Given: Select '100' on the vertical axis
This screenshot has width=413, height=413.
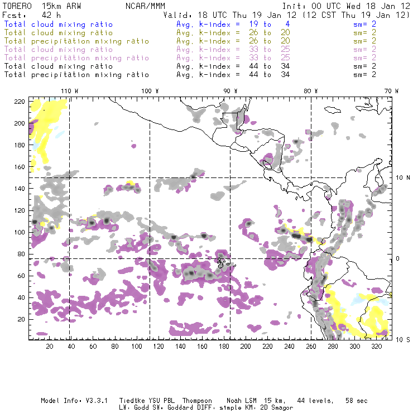Looking at the screenshot, I should click(20, 232).
